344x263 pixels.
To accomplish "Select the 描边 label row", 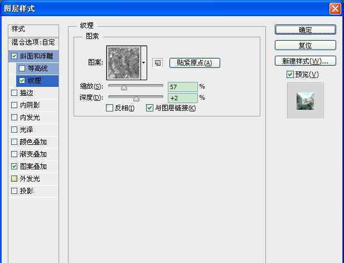I will 27,93.
